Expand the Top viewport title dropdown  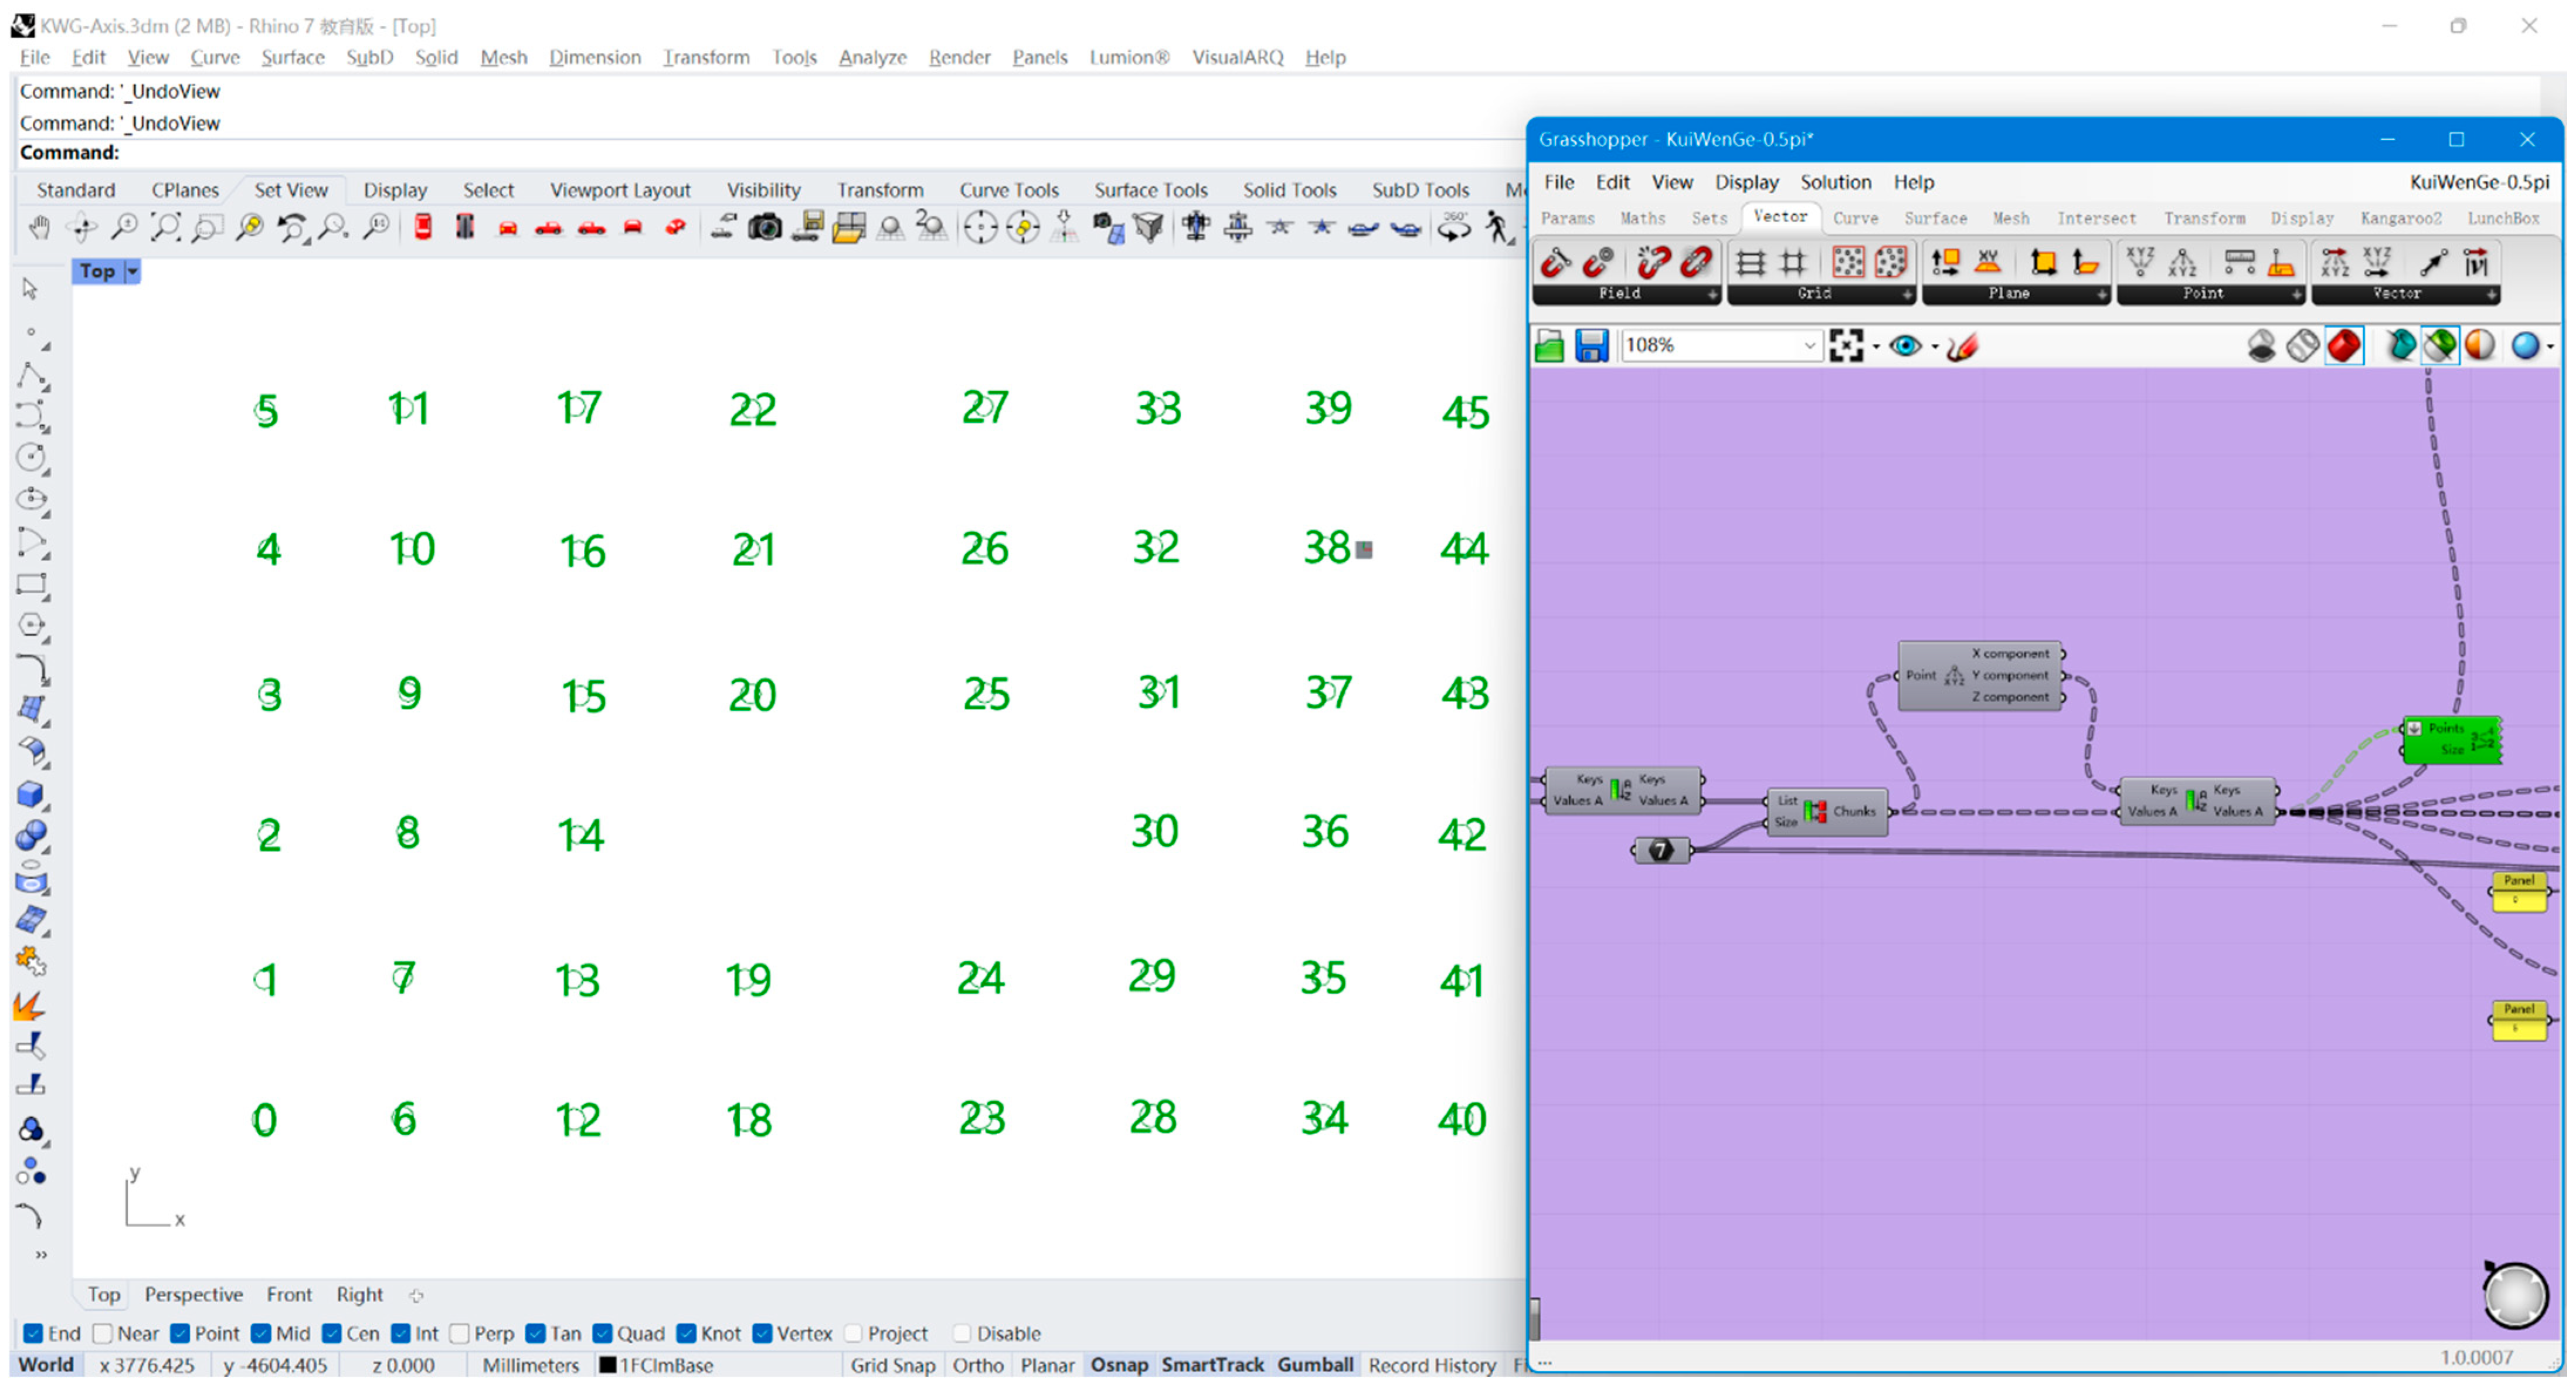[132, 271]
